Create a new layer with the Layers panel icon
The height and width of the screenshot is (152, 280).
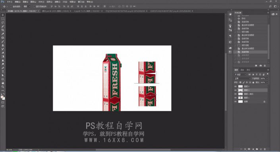(x=261, y=149)
